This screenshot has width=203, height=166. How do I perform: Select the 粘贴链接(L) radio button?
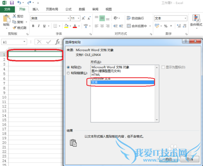pyautogui.click(x=68, y=73)
